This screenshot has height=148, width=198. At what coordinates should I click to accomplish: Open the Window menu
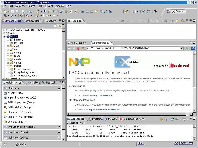pos(59,6)
